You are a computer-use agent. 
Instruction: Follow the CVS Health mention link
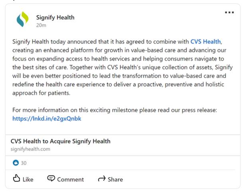(x=205, y=41)
